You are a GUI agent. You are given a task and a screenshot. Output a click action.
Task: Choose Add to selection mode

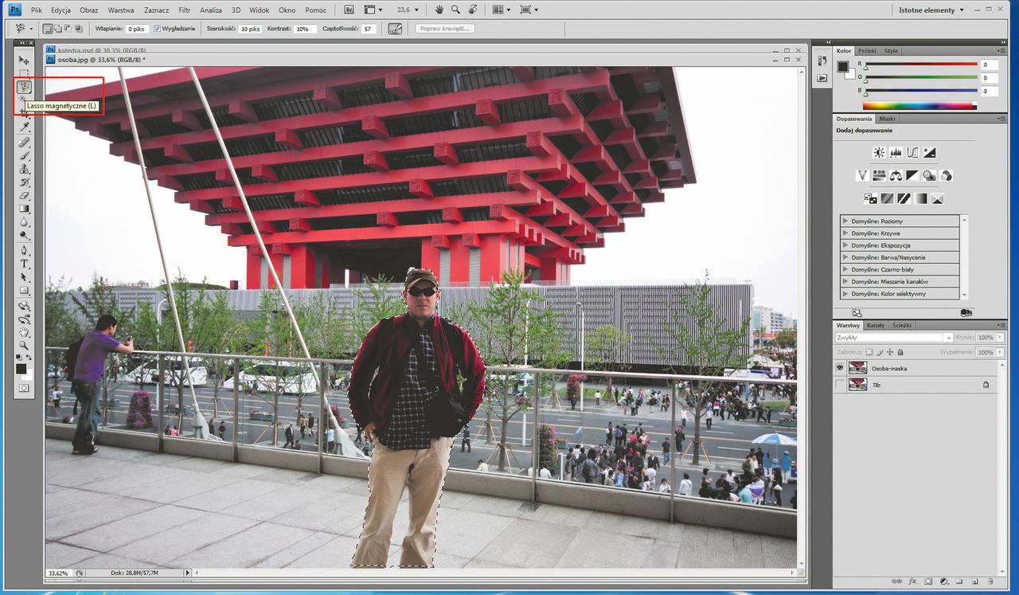coord(58,29)
